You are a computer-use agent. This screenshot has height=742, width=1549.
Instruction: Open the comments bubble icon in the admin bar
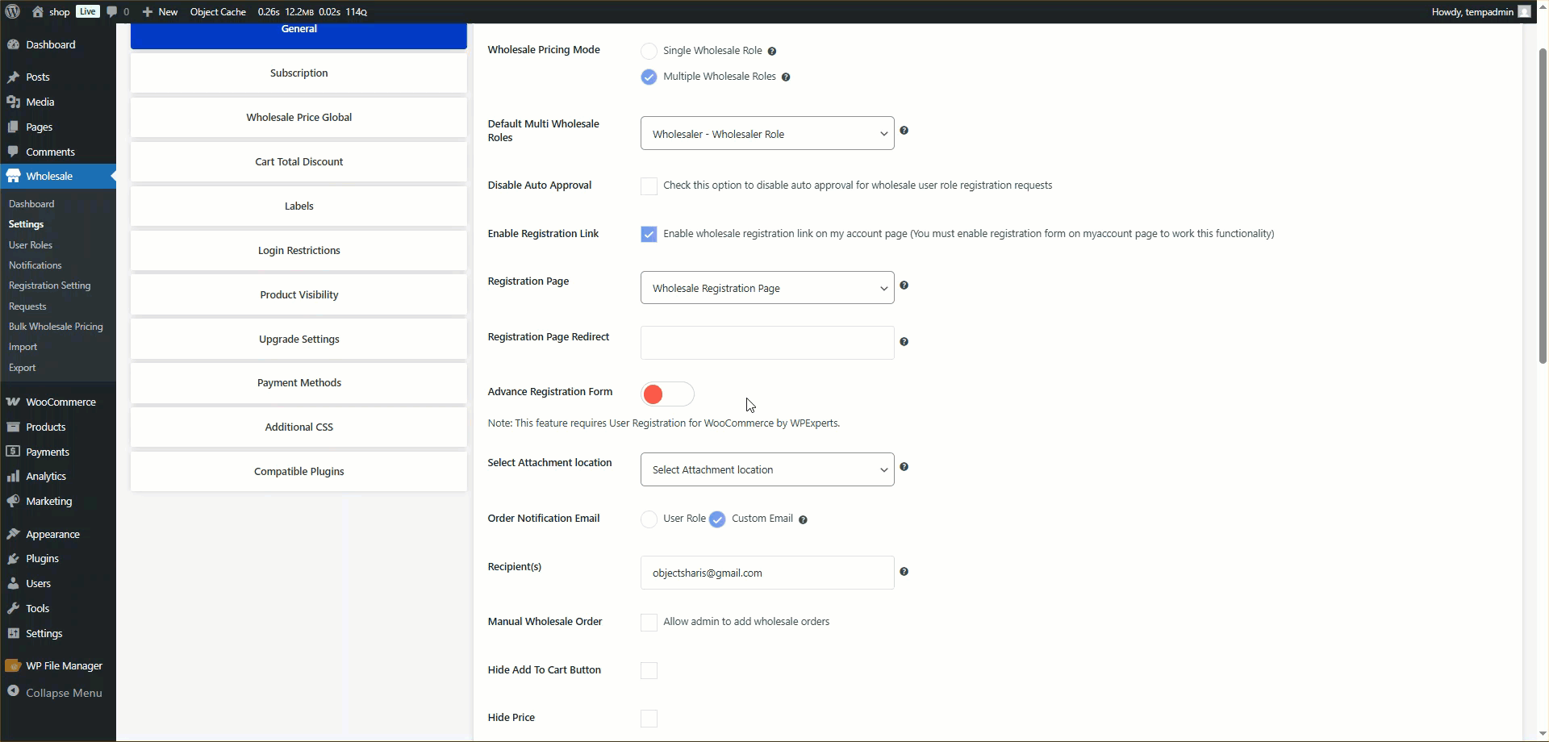(x=112, y=12)
